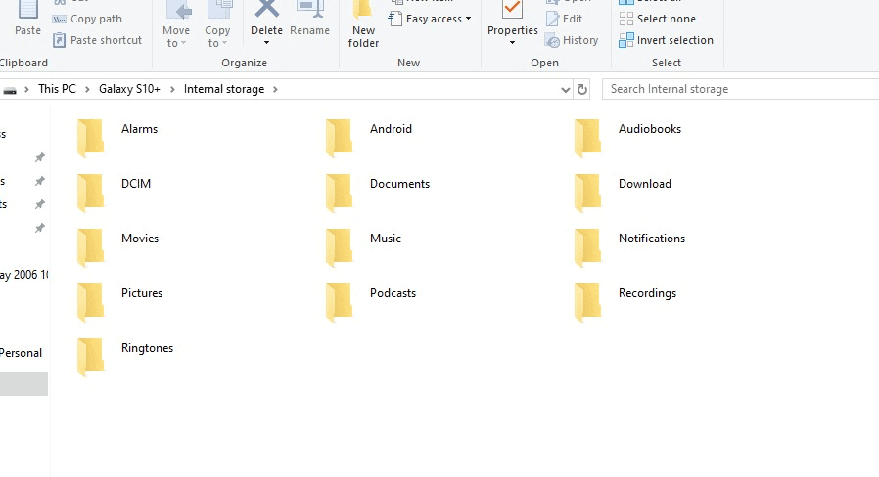This screenshot has width=879, height=477.
Task: Select the Movies folder
Action: coord(117,247)
